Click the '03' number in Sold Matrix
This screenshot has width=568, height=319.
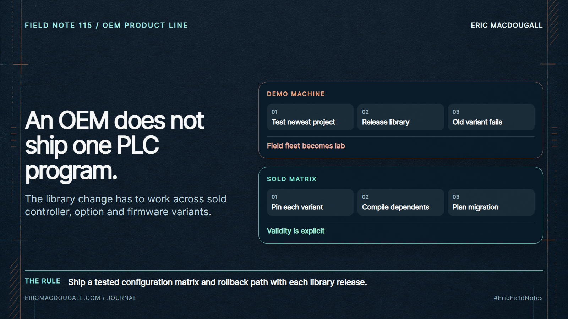[x=456, y=197]
